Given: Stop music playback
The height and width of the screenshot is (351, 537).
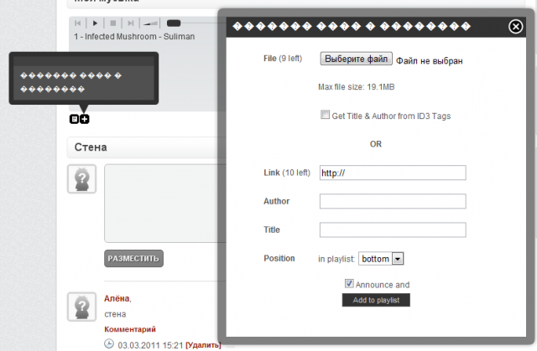Looking at the screenshot, I should point(112,23).
